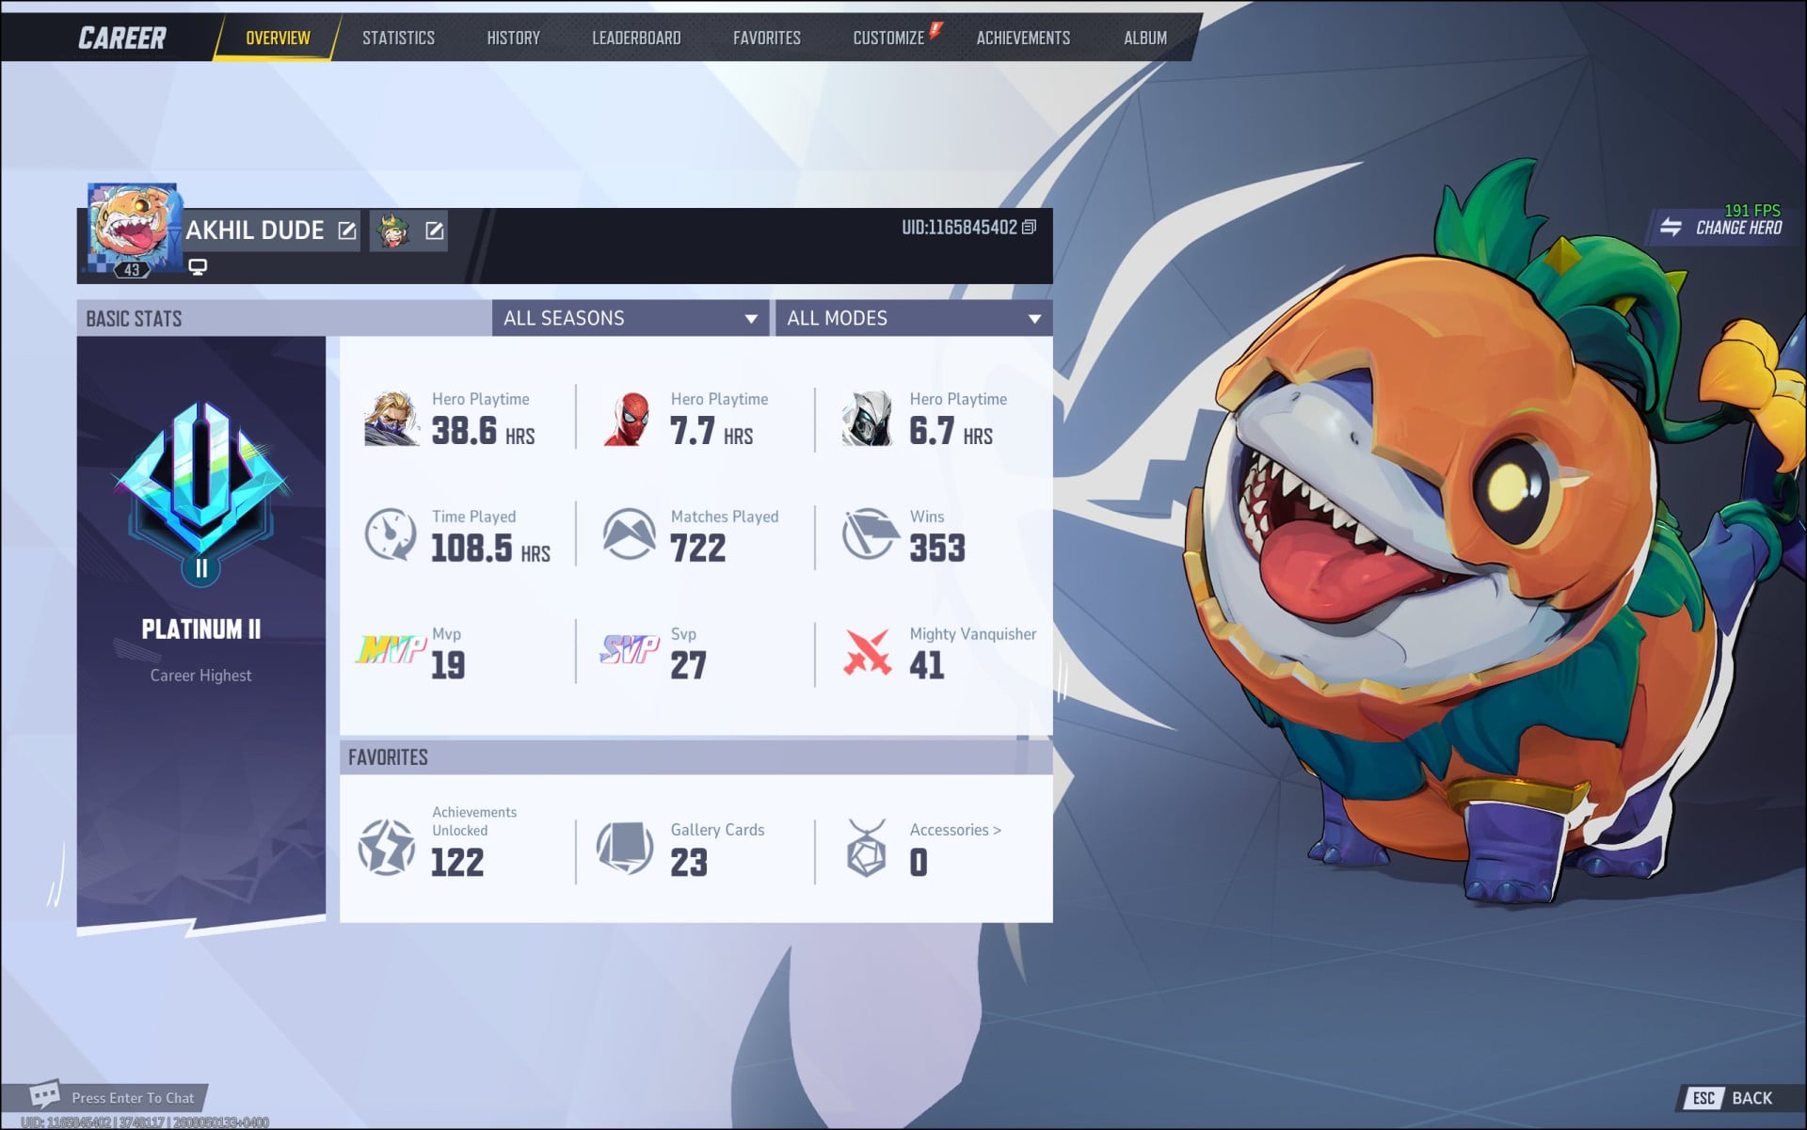Click the 353 wins value
The height and width of the screenshot is (1130, 1807).
point(937,548)
